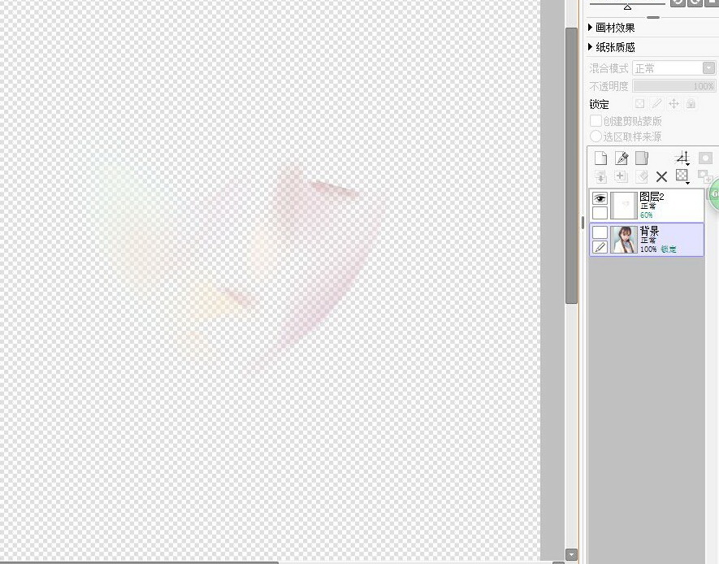Click the canvas vertical scrollbar thumb
Screen dimensions: 719x564
tap(571, 166)
